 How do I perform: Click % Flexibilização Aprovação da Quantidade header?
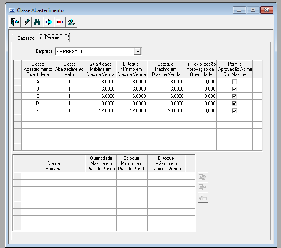coord(201,69)
